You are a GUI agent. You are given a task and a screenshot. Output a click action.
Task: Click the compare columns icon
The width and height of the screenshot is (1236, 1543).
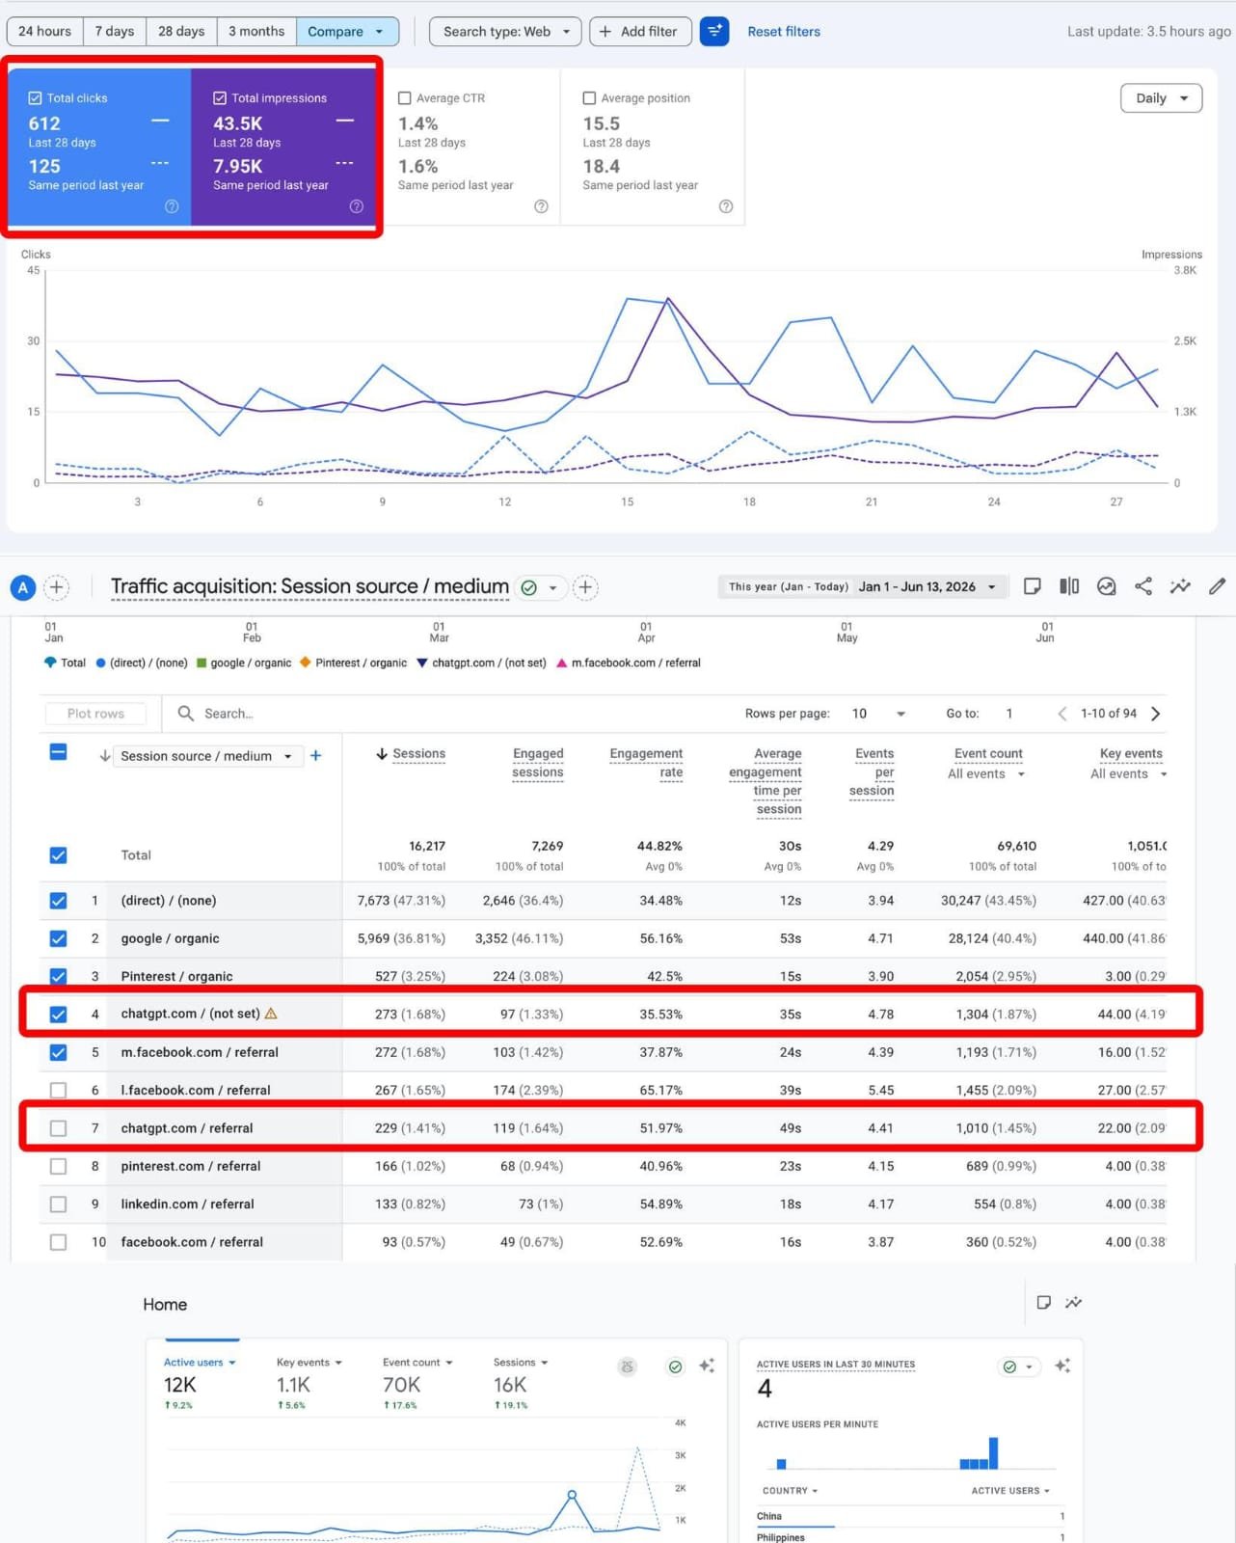click(x=1069, y=586)
